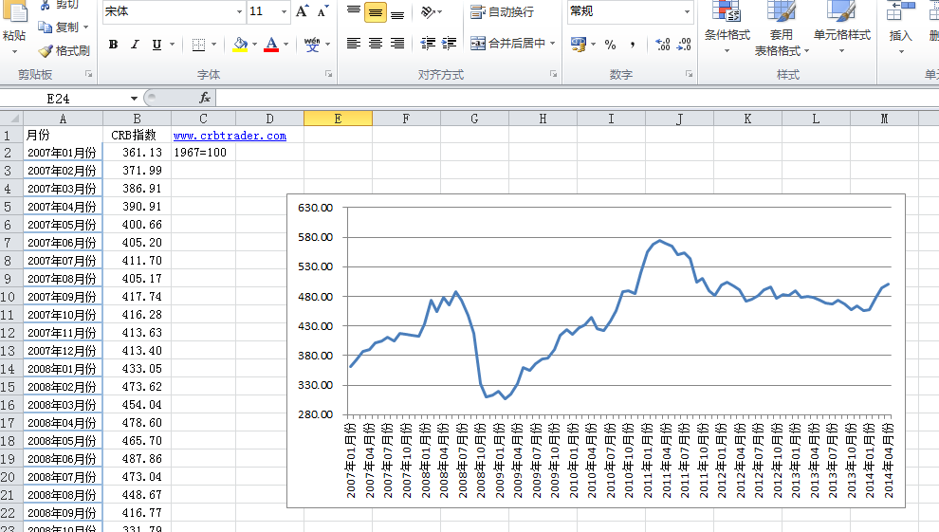Apply red font color A
Viewport: 939px width, 532px height.
pyautogui.click(x=271, y=45)
